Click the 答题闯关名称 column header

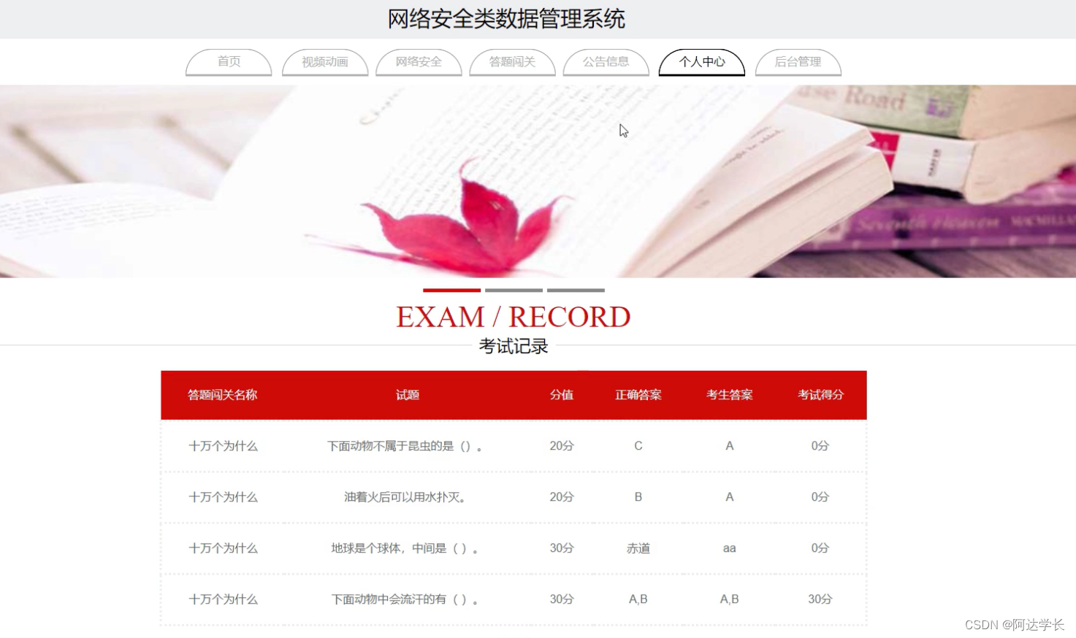pyautogui.click(x=223, y=395)
